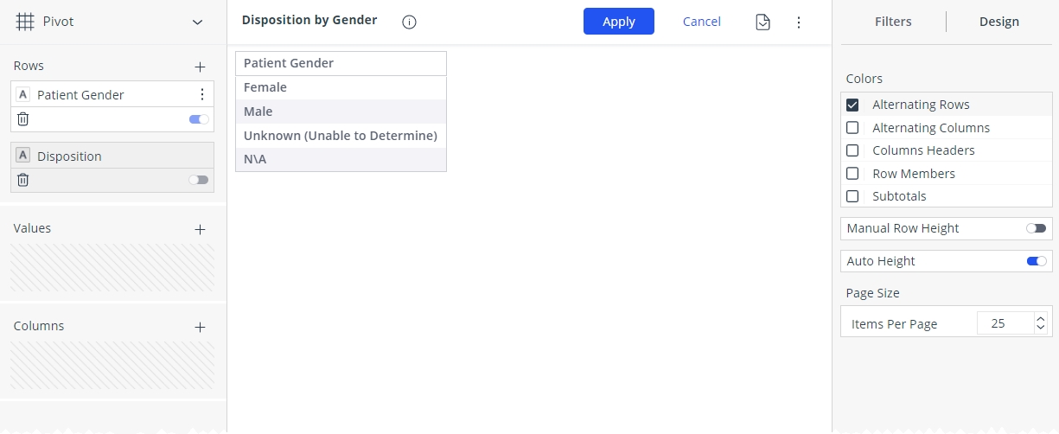
Task: Click the document check icon beside Cancel
Action: 762,22
